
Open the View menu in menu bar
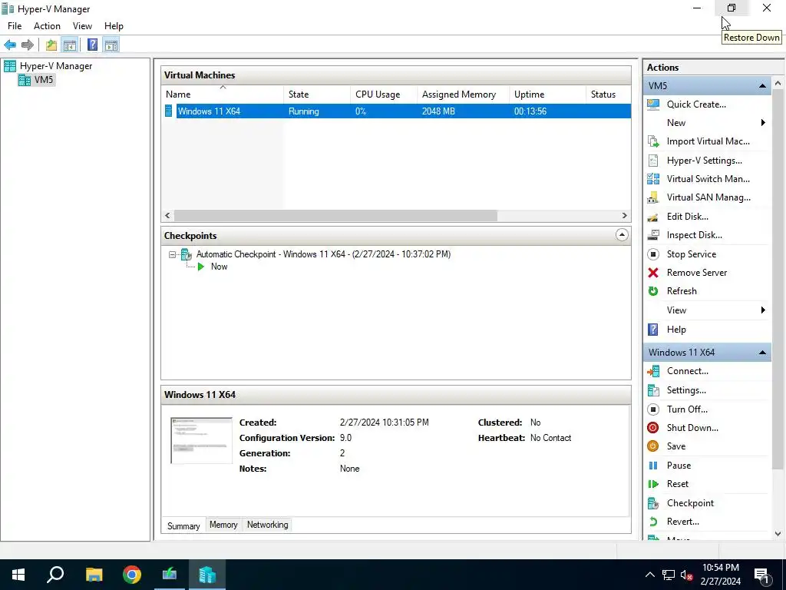[82, 26]
